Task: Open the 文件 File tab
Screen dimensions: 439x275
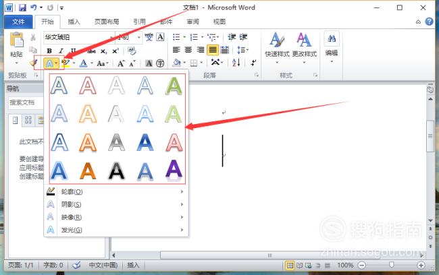Action: (x=18, y=22)
